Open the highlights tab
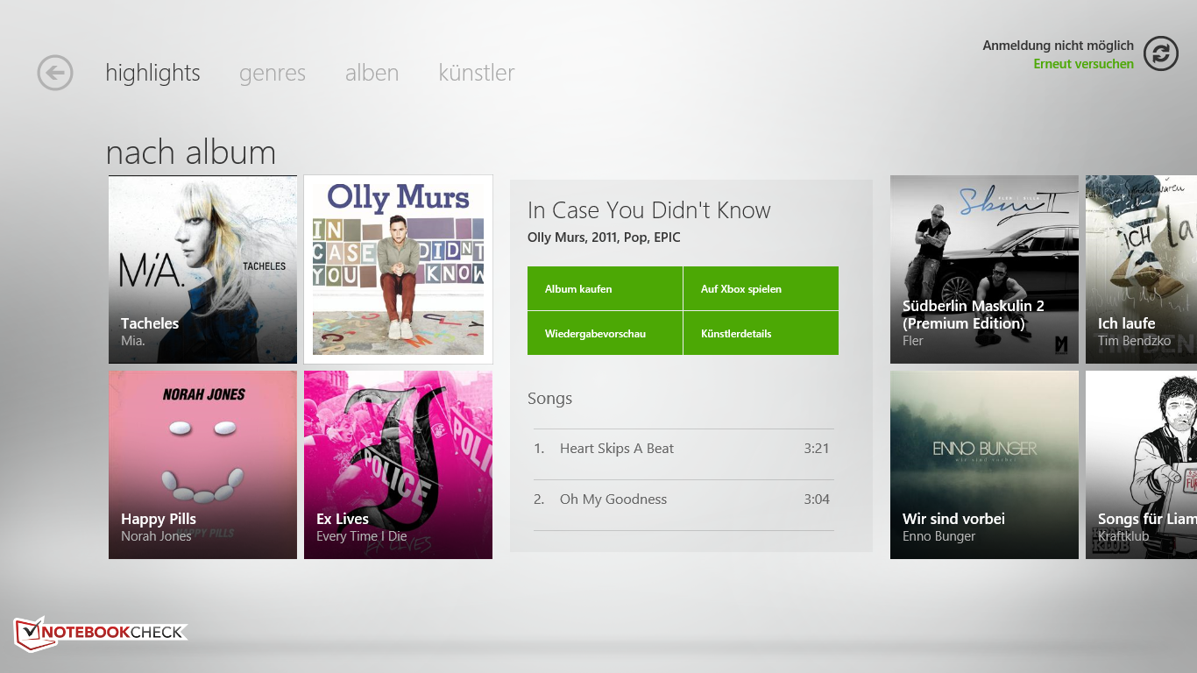This screenshot has width=1197, height=673. coord(152,73)
